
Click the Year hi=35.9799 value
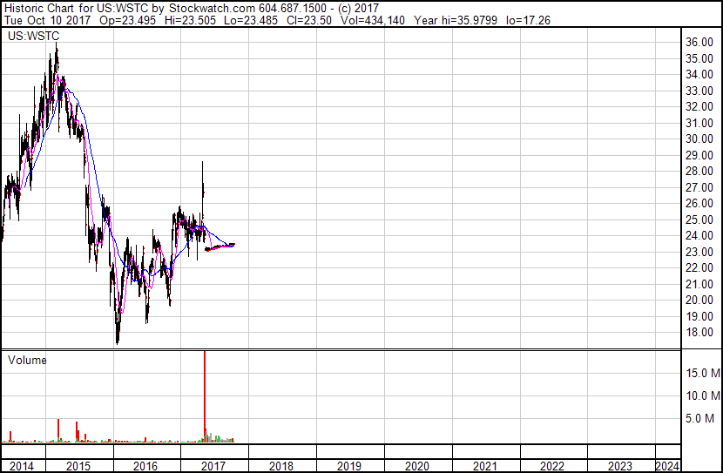click(456, 20)
